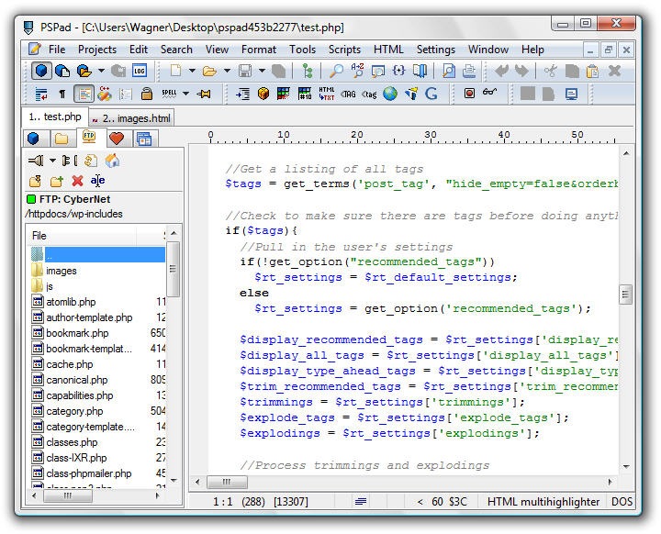Toggle the word wrap icon
The image size is (661, 534).
pos(41,94)
